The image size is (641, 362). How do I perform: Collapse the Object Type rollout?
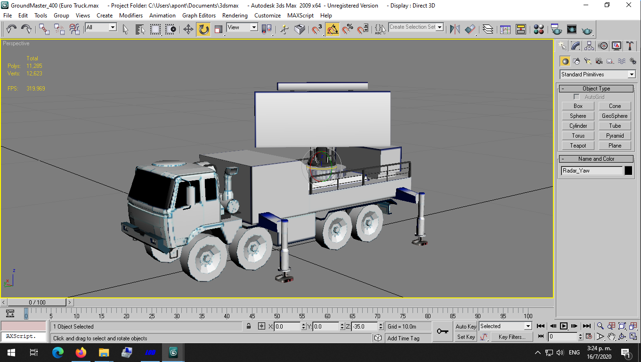596,89
